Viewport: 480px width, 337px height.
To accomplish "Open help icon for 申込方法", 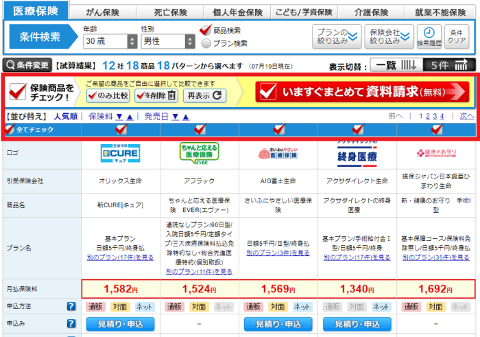I will click(71, 306).
